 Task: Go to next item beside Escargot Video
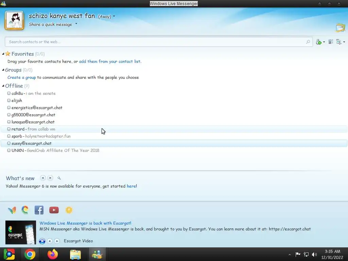point(57,241)
